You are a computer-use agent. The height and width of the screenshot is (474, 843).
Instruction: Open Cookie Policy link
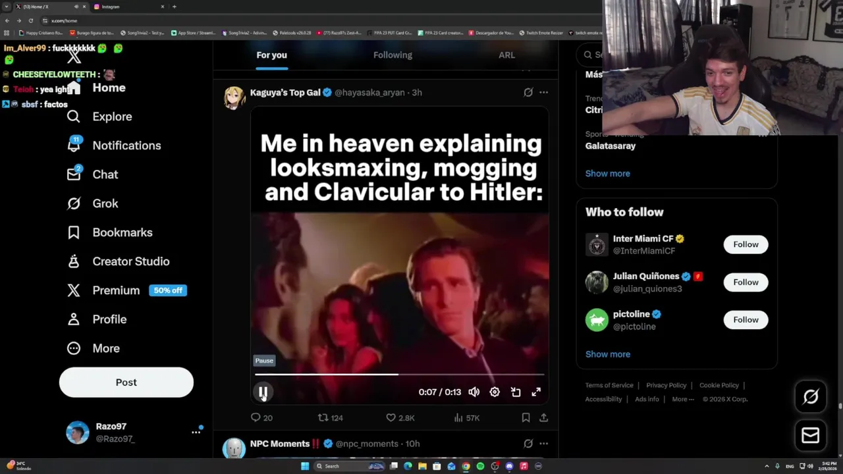(x=719, y=385)
